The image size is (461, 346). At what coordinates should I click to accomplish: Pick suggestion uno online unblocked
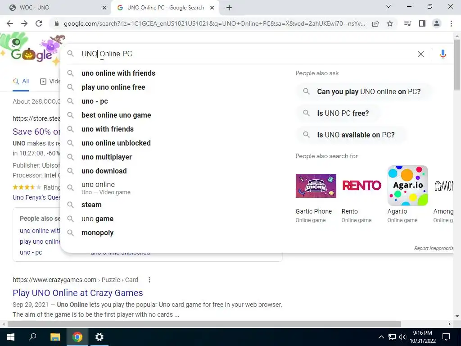[116, 143]
